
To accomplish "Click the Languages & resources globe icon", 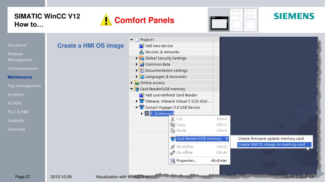I will [142, 77].
